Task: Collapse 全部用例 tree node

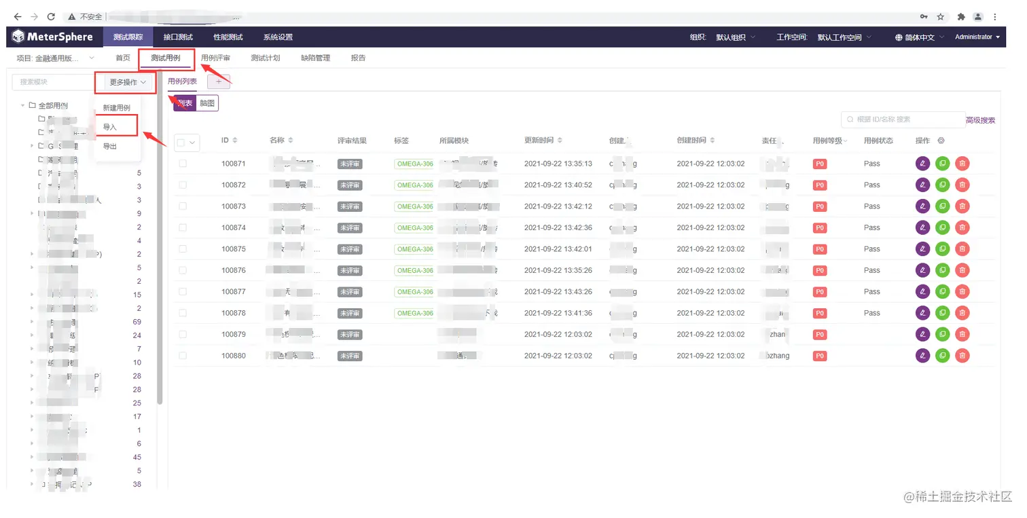Action: [x=22, y=106]
